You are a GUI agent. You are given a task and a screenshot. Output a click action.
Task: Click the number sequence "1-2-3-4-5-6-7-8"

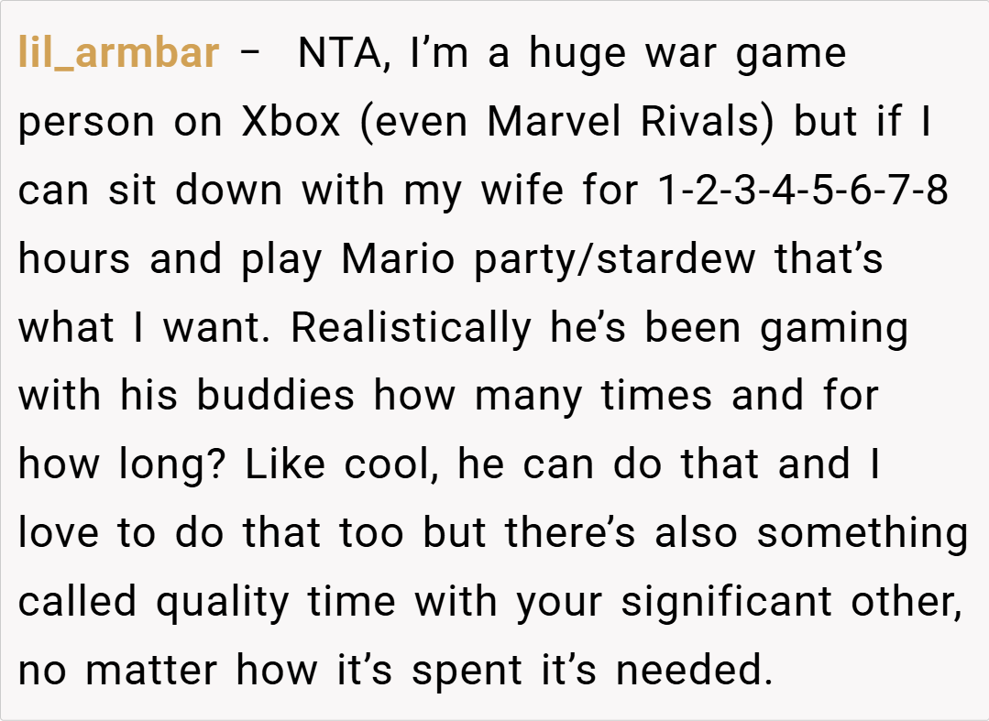point(802,191)
